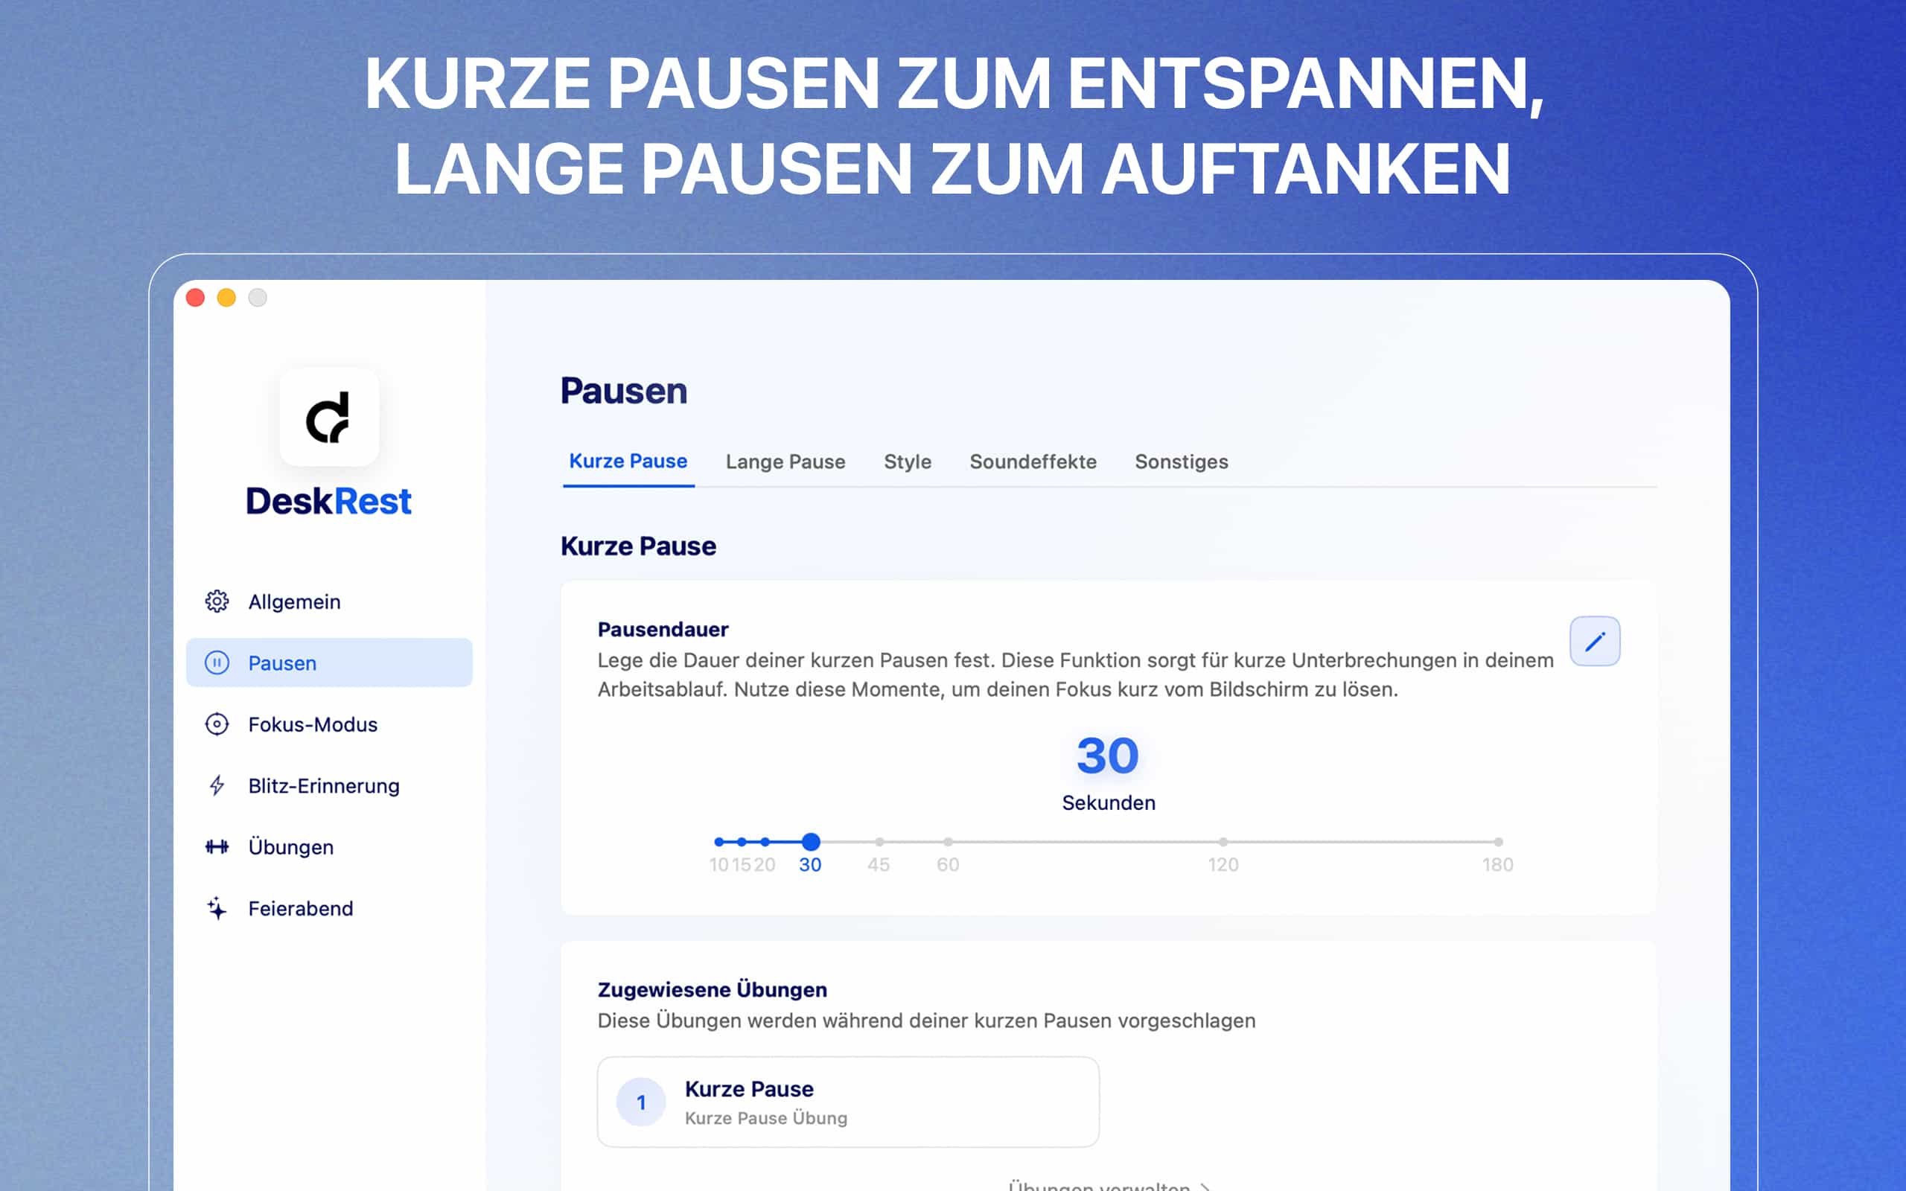Select the Fokus-Modus target icon

[x=216, y=724]
